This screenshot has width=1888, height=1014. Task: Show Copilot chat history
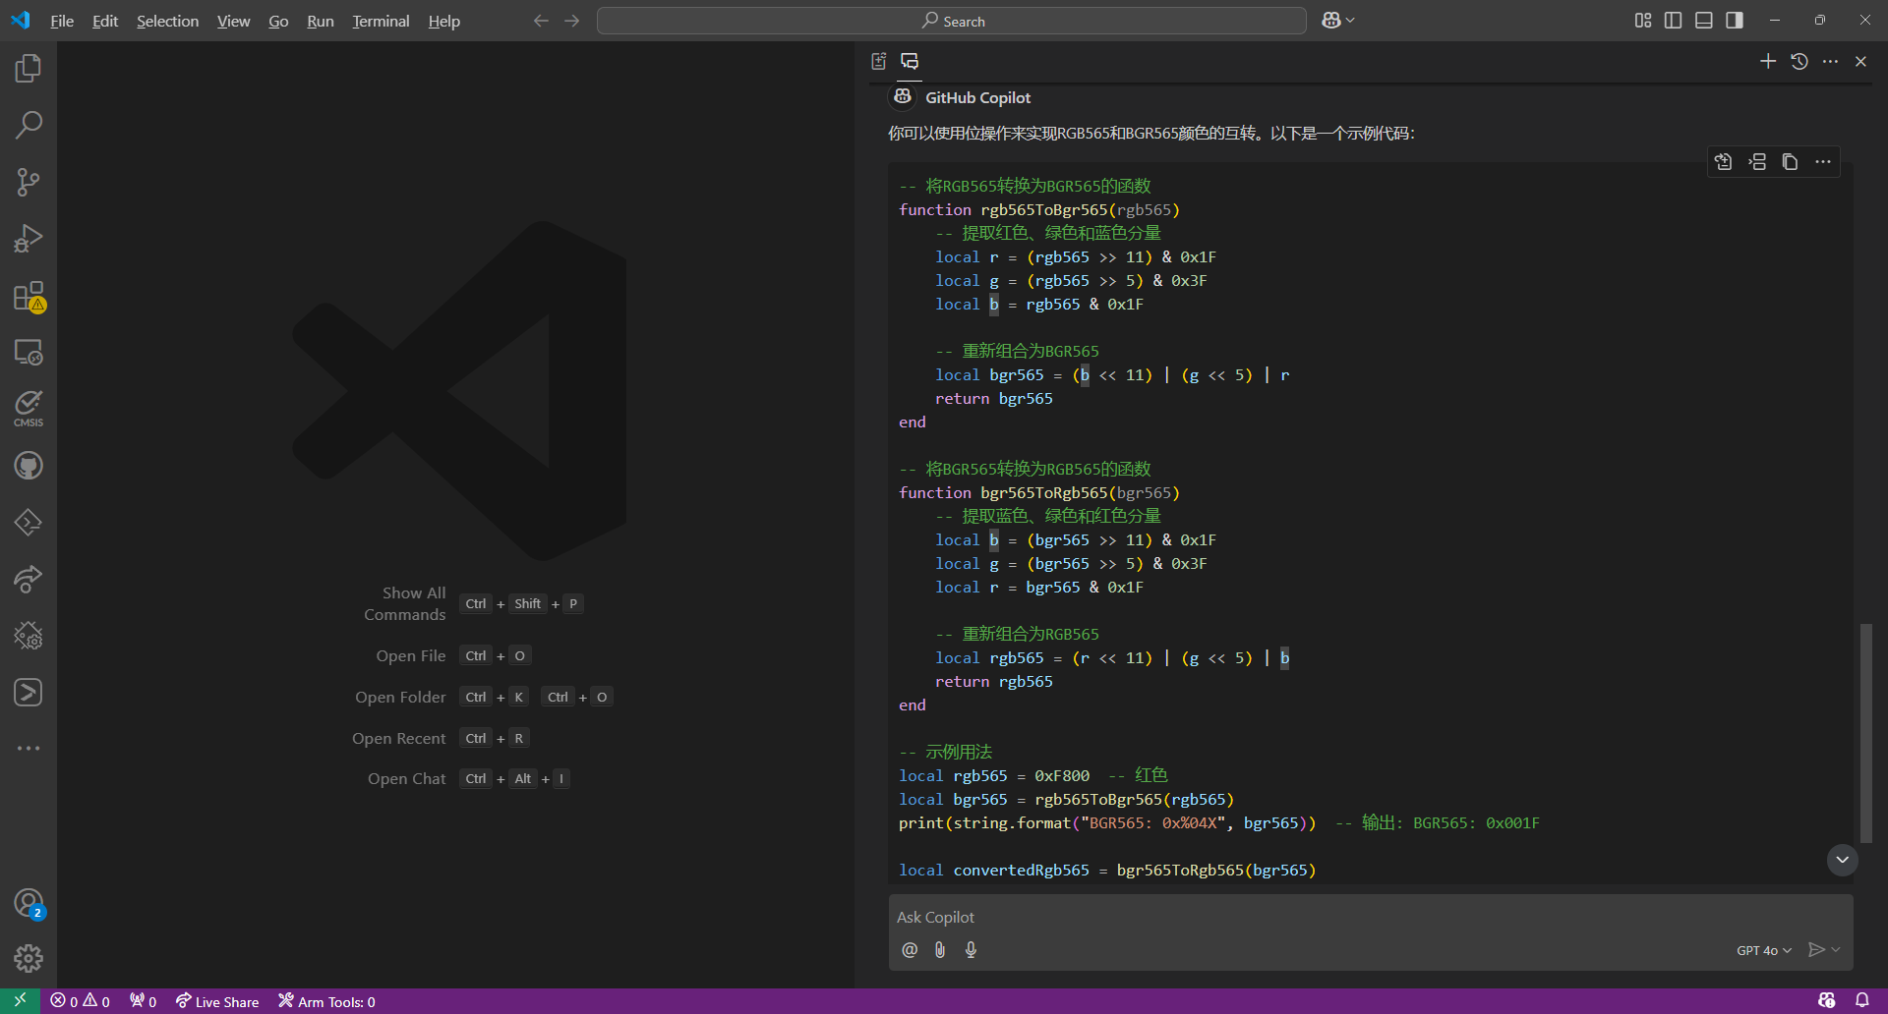1799,61
